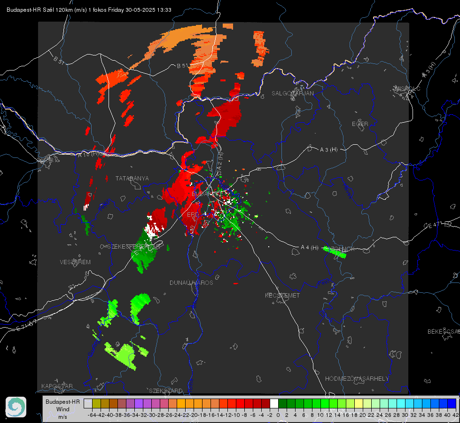Select the white zero-velocity swatch in legend
Image resolution: width=460 pixels, height=423 pixels.
[274, 403]
